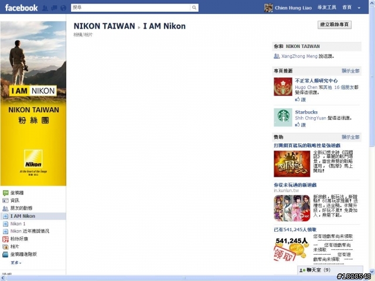Screen dimensions: 375x281
Task: Open friend requests icon in header
Action: tap(45, 8)
